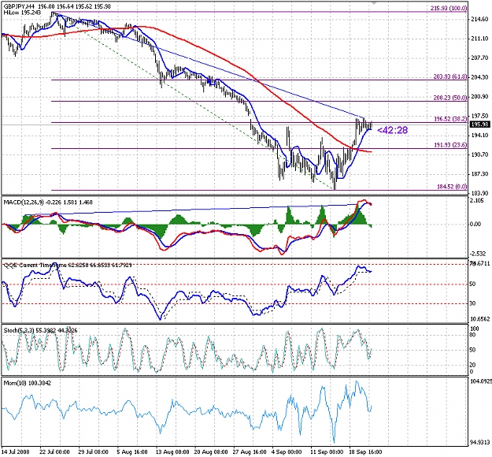Click the 215.93 (100.0) Fibonacci level label
The image size is (492, 457).
449,8
